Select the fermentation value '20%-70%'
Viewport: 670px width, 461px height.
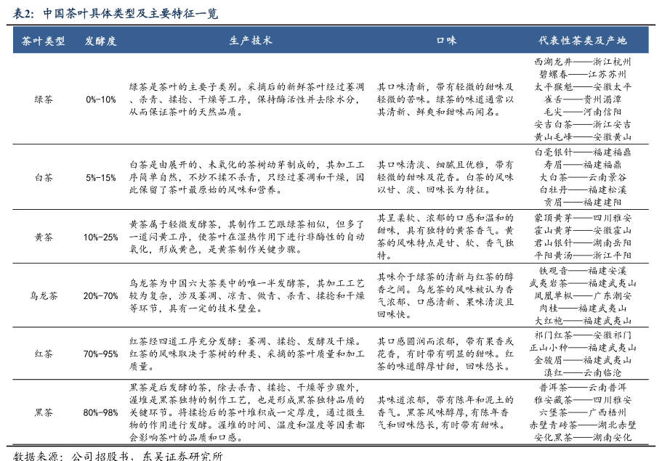[x=100, y=296]
